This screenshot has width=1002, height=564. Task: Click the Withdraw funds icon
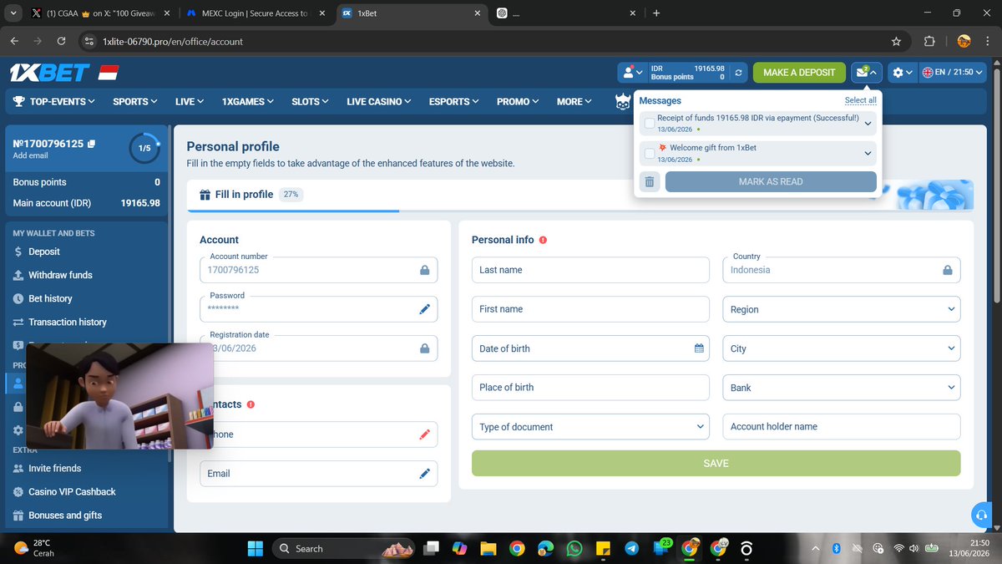(18, 275)
